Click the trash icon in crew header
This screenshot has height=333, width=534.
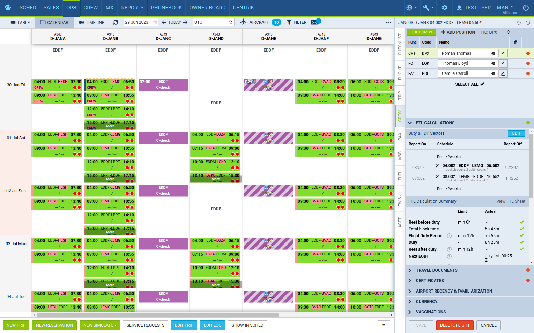[x=516, y=42]
